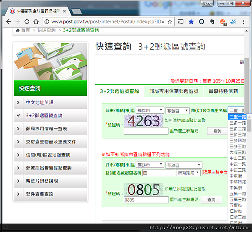Viewport: 252px width, 232px height.
Task: Close the 中華郵政全球資訊網 browser tab
Action: pos(64,11)
